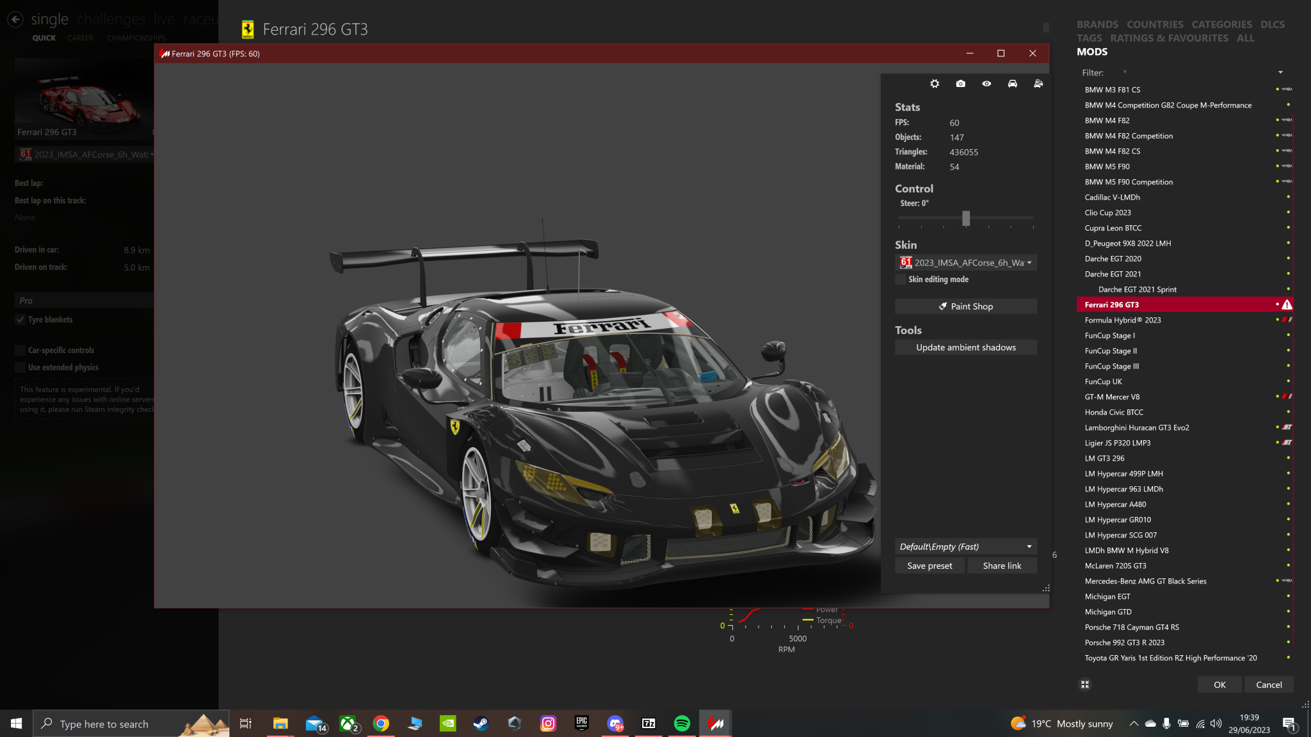Enable Skin editing mode checkbox

(901, 280)
